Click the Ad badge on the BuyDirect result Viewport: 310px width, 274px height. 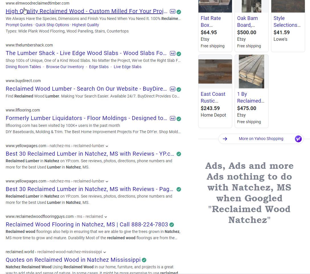[173, 89]
